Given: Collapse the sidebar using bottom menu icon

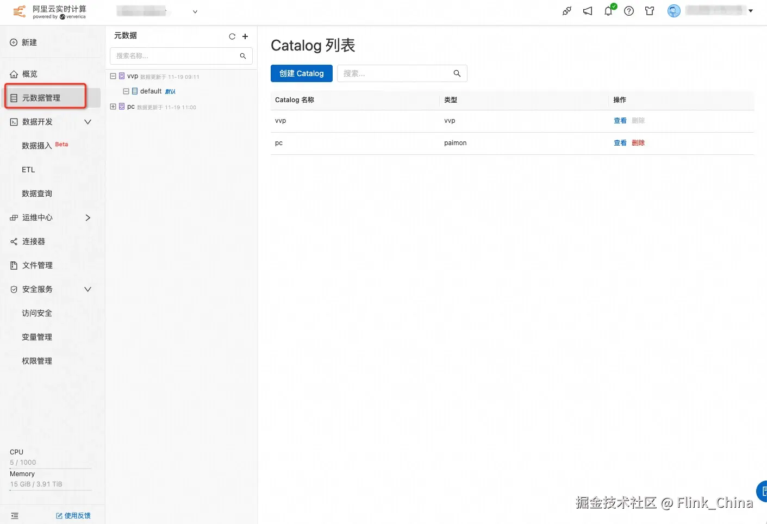Looking at the screenshot, I should (15, 515).
